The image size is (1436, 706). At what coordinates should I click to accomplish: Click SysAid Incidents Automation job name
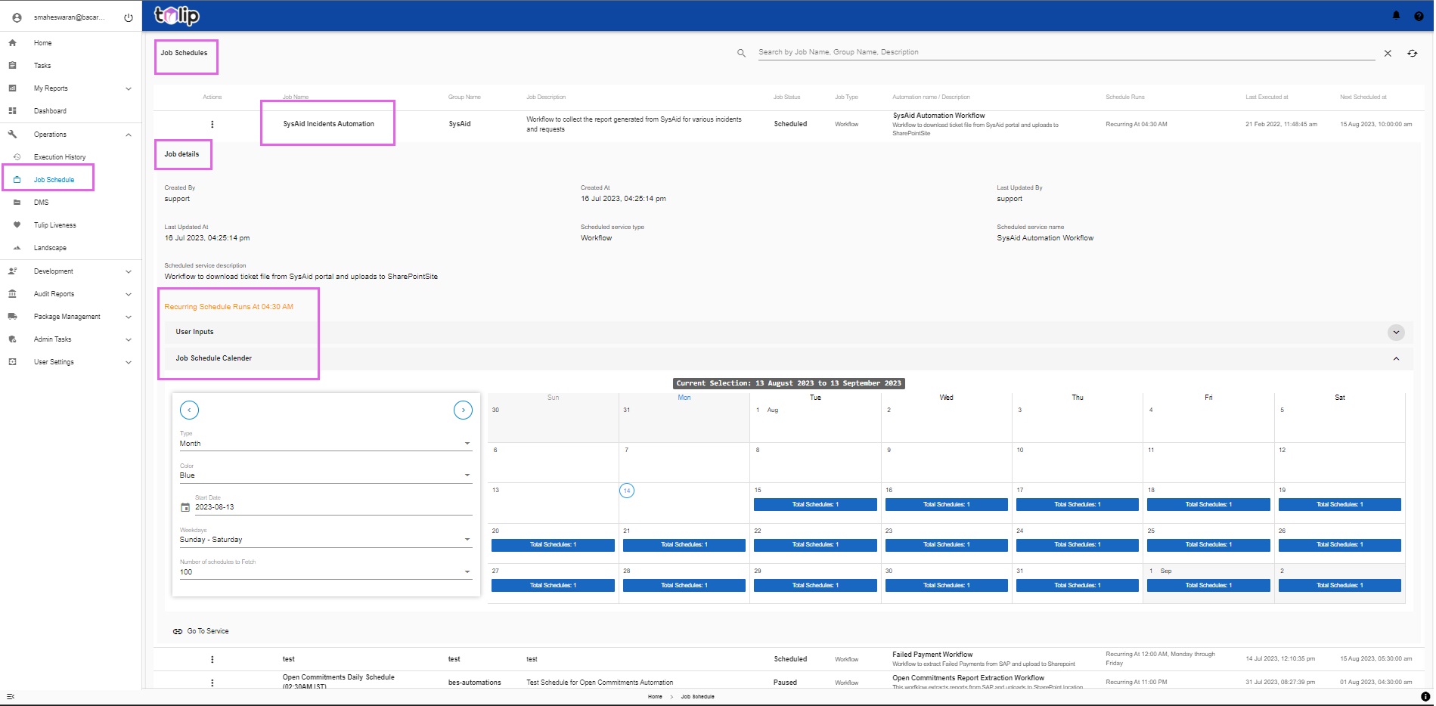(x=328, y=124)
